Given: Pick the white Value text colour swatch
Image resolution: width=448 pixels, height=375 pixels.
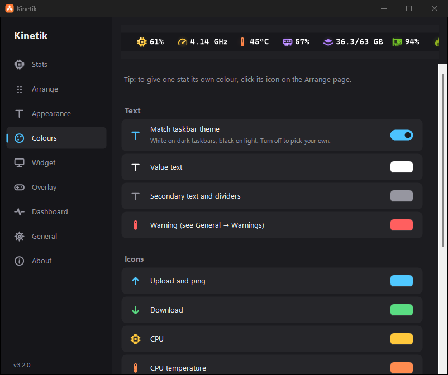Looking at the screenshot, I should 402,167.
